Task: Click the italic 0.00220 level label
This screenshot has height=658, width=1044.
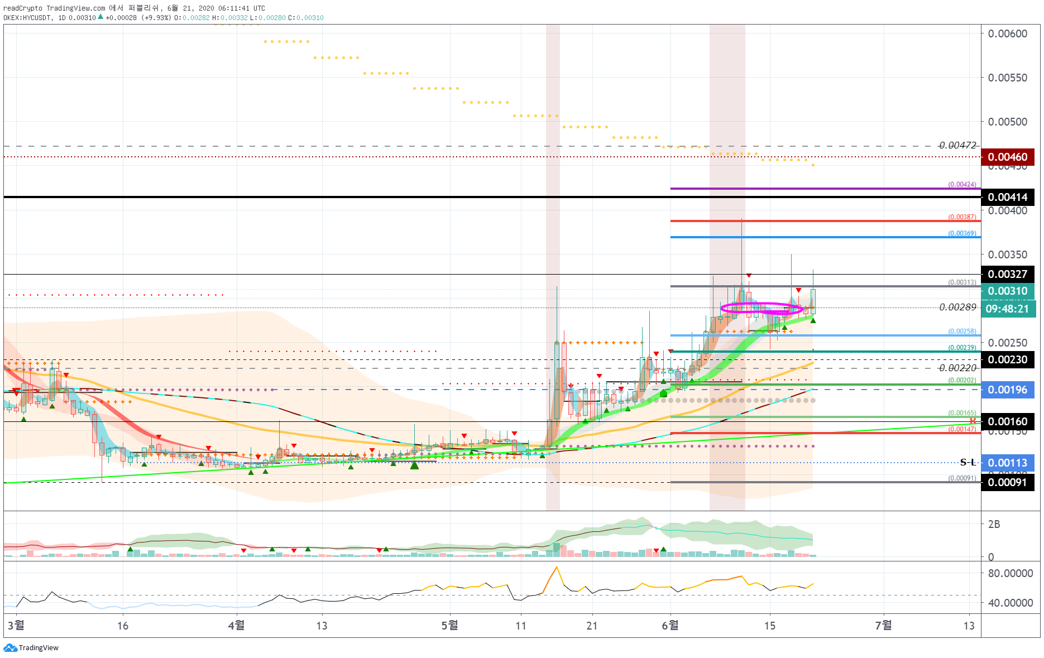Action: pyautogui.click(x=957, y=368)
